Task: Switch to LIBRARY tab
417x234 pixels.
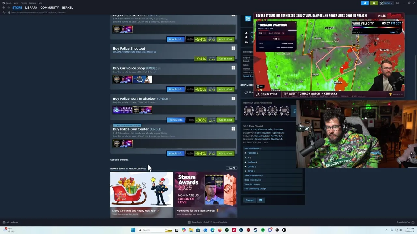Action: point(31,8)
